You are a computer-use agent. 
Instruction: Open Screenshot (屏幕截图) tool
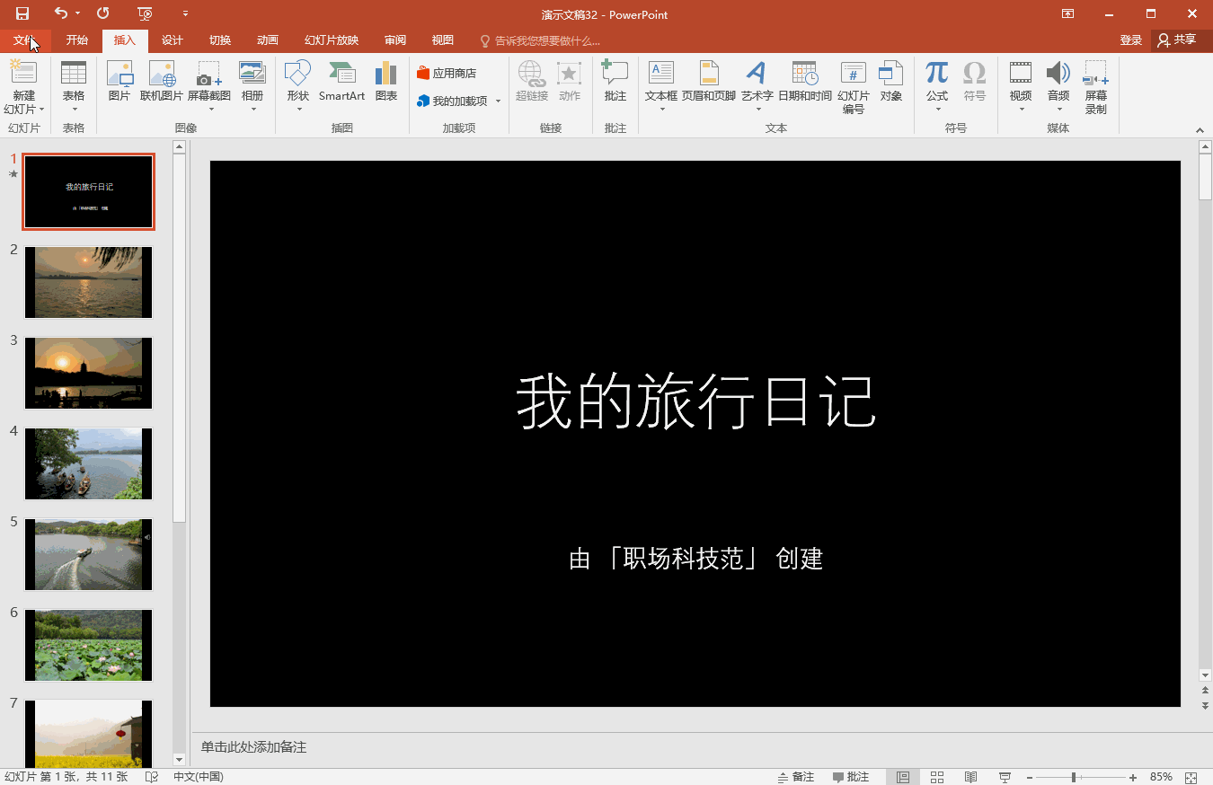tap(208, 87)
